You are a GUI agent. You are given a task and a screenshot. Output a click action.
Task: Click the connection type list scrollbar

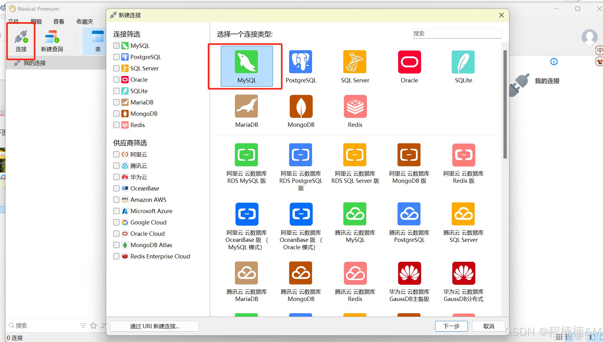click(x=505, y=104)
